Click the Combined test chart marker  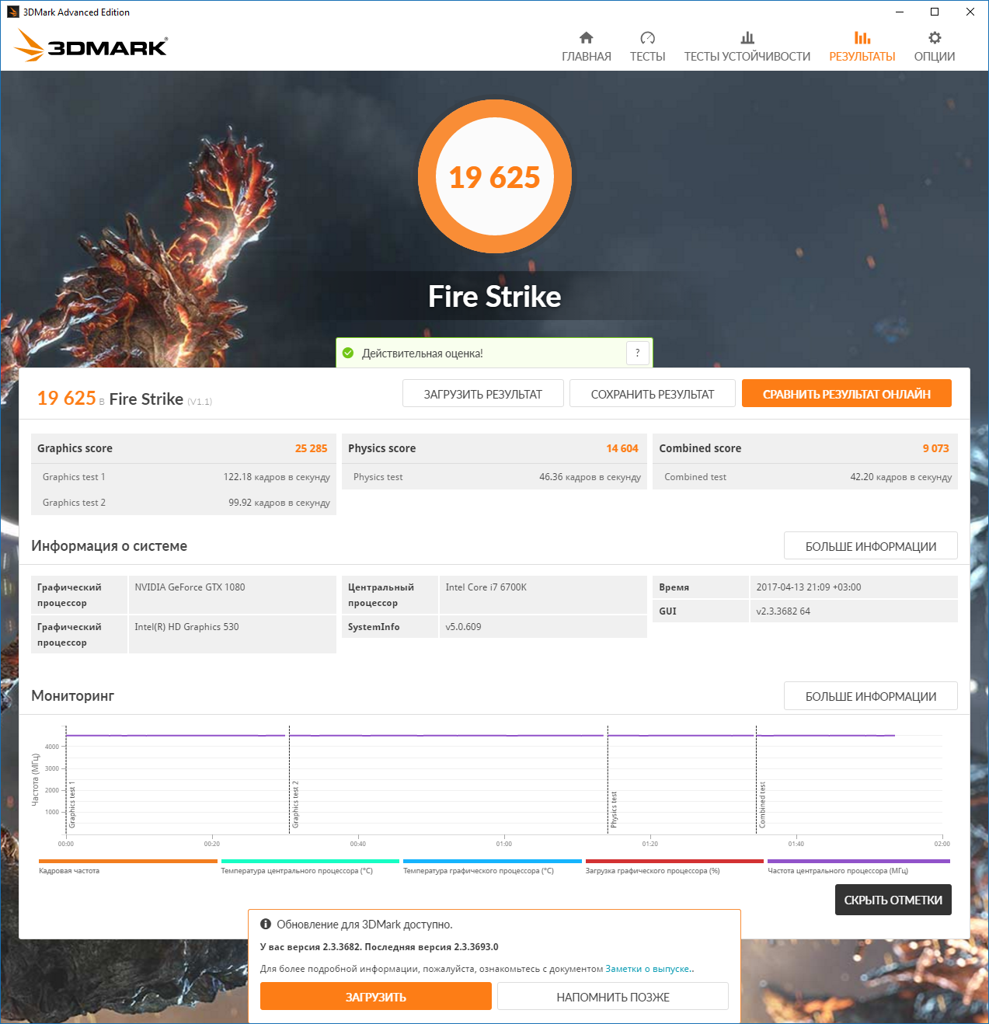click(x=762, y=806)
